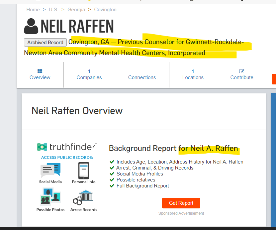The image size is (276, 230).
Task: Click the Background Report for Neil A. Raffen heading
Action: (x=173, y=148)
